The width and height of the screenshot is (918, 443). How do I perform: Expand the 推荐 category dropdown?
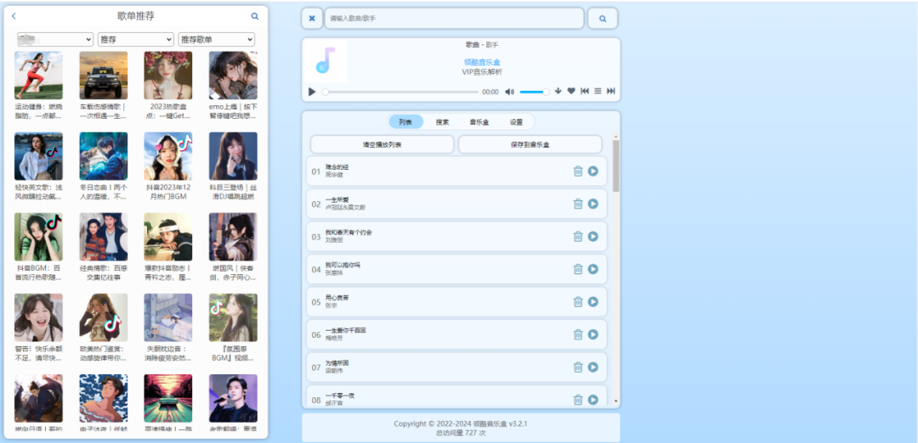(x=135, y=40)
